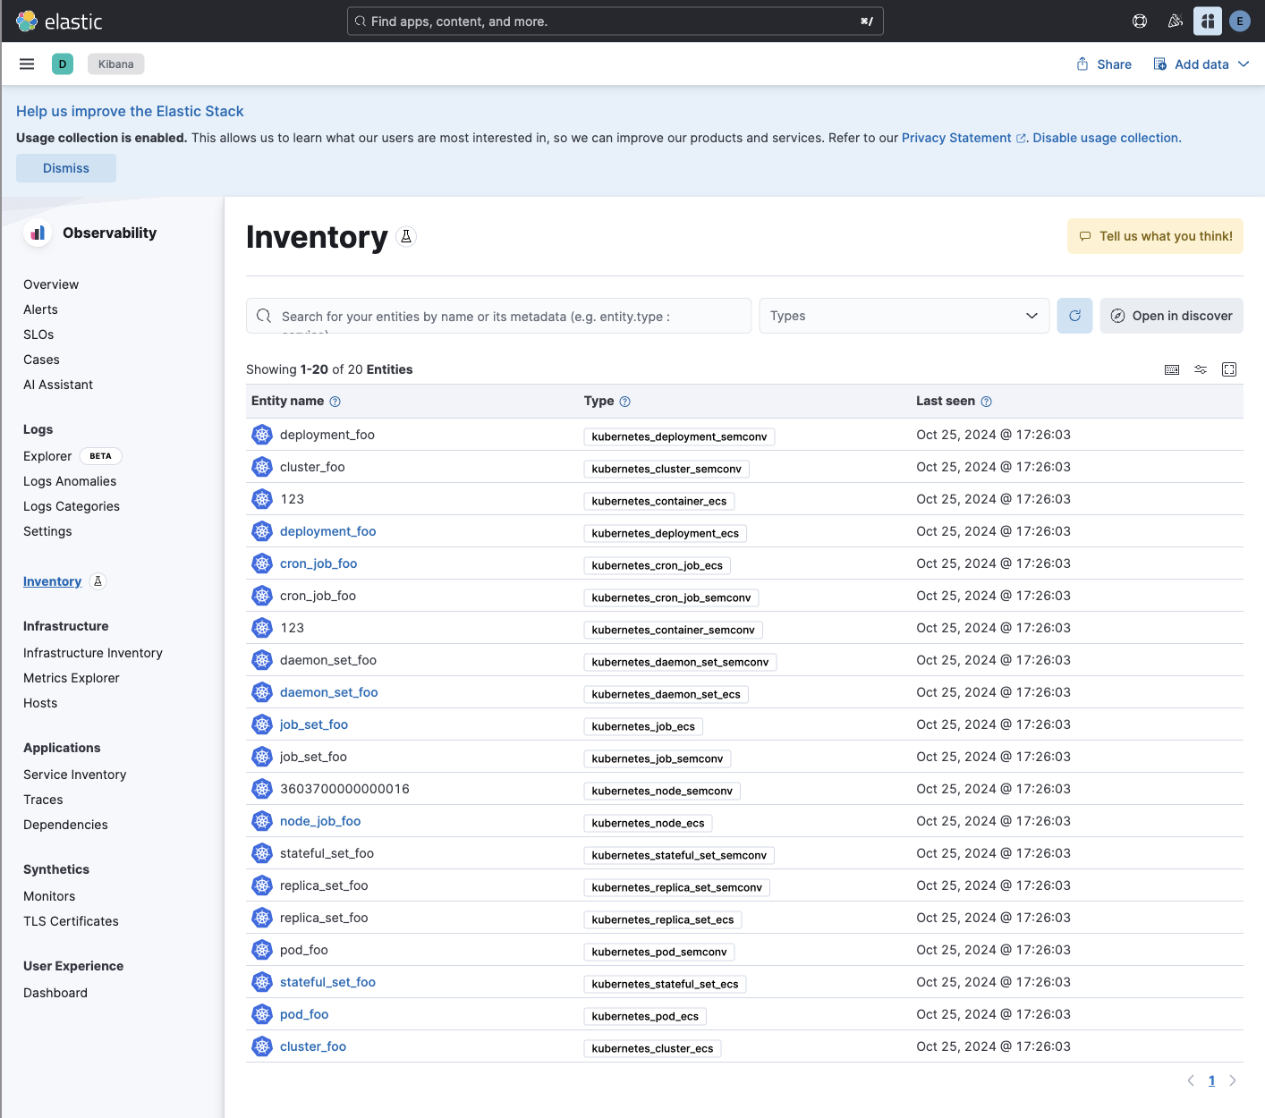Open the Privacy Statement link
The height and width of the screenshot is (1118, 1265).
click(x=964, y=138)
